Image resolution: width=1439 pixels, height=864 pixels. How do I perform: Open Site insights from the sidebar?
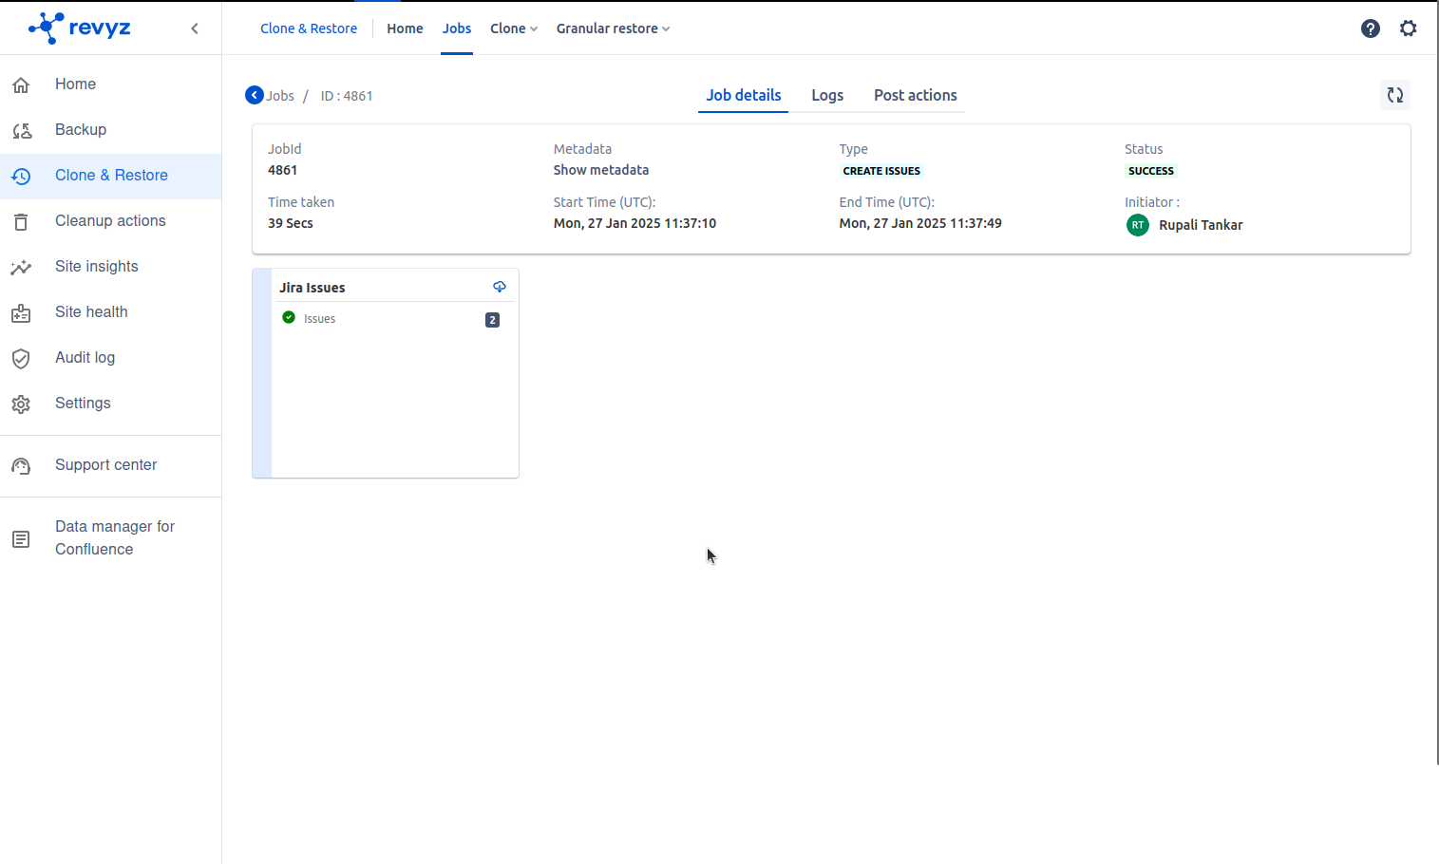(96, 267)
